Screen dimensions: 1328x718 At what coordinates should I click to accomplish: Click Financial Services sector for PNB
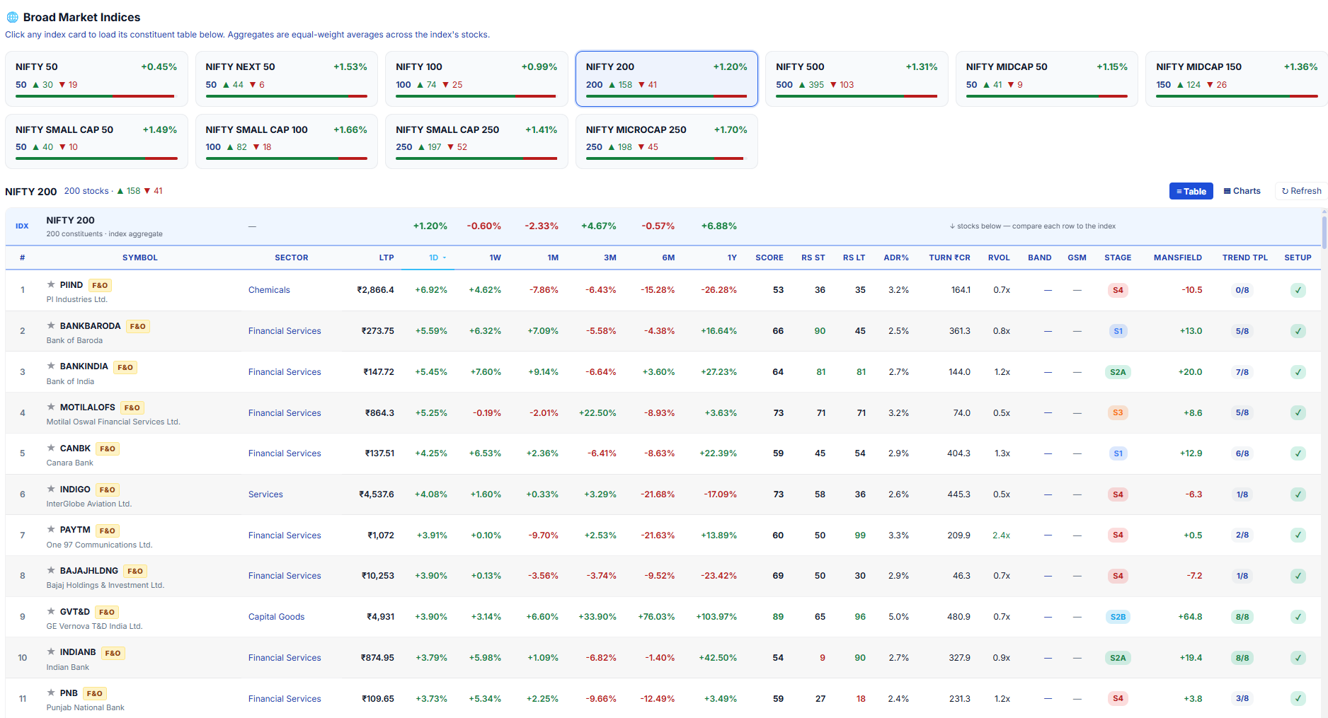point(285,699)
